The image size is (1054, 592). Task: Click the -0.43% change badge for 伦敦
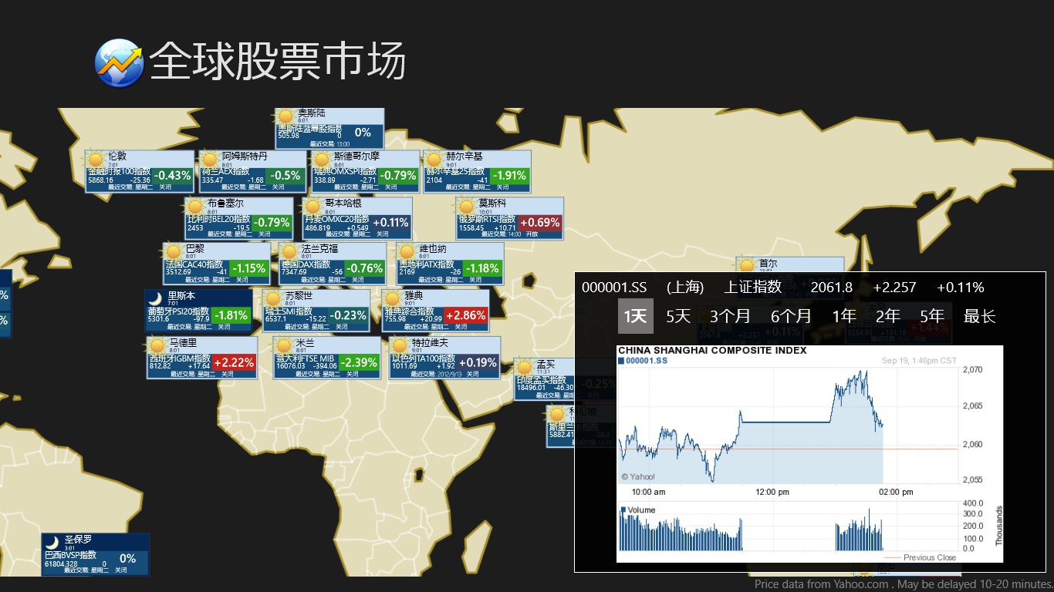172,176
